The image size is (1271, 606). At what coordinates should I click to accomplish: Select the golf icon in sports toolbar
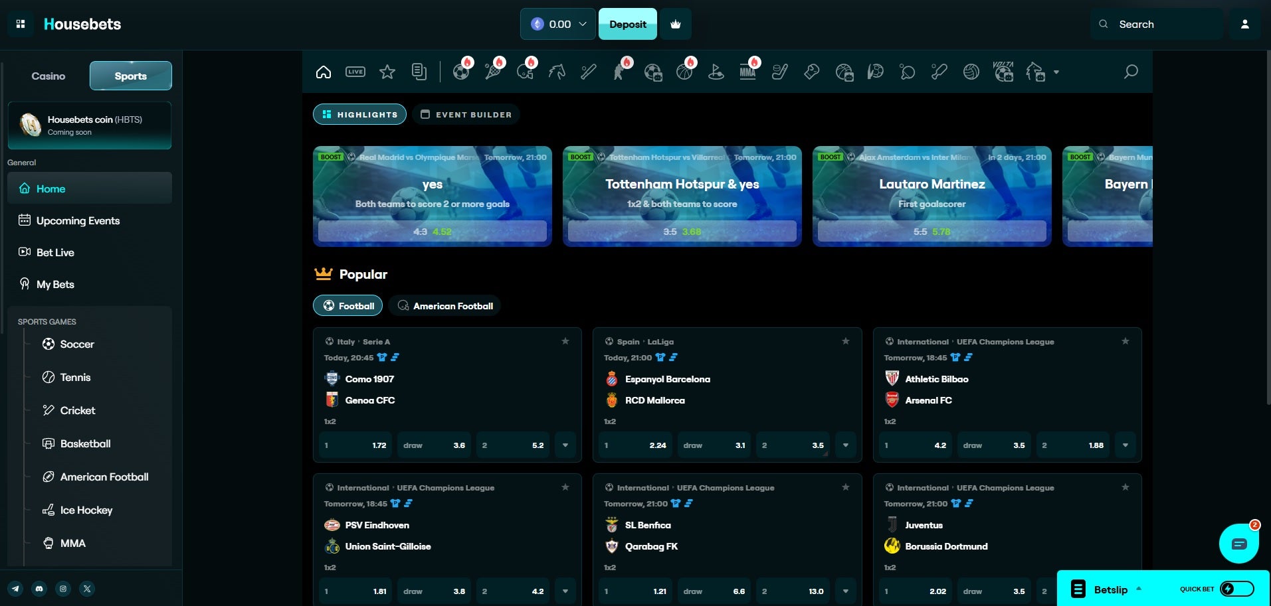click(x=716, y=72)
